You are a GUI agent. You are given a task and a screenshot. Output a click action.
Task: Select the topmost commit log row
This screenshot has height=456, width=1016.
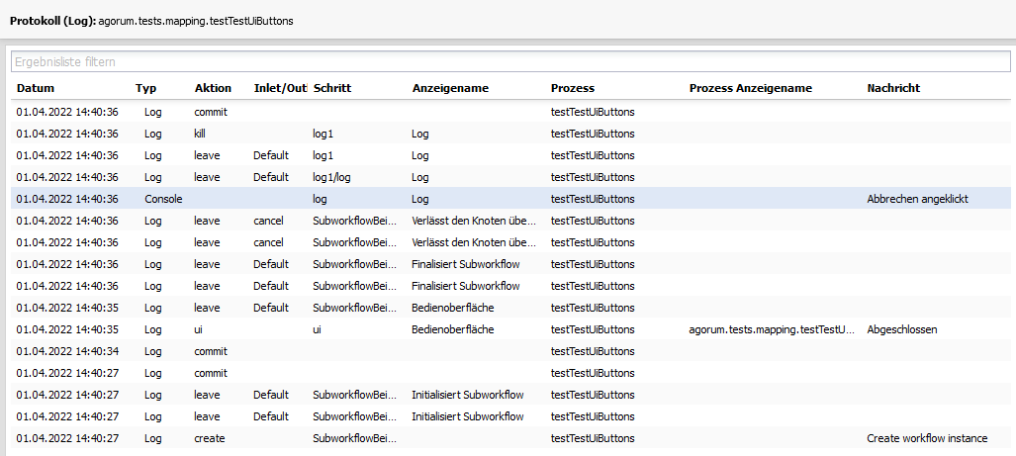coord(510,112)
